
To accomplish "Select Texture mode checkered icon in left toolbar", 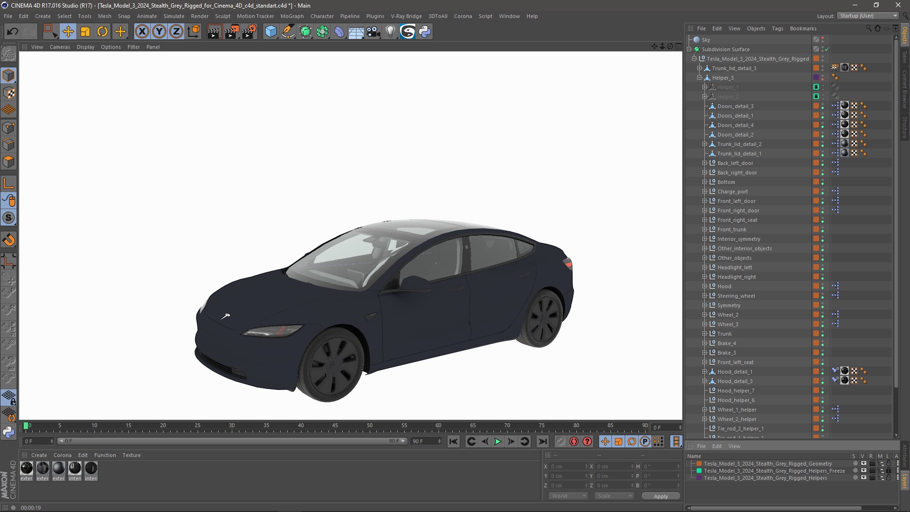I will 9,93.
